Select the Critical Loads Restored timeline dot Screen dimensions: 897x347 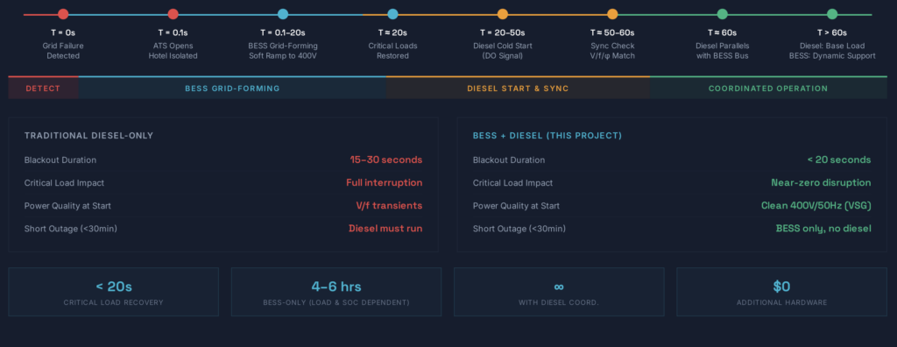(392, 14)
